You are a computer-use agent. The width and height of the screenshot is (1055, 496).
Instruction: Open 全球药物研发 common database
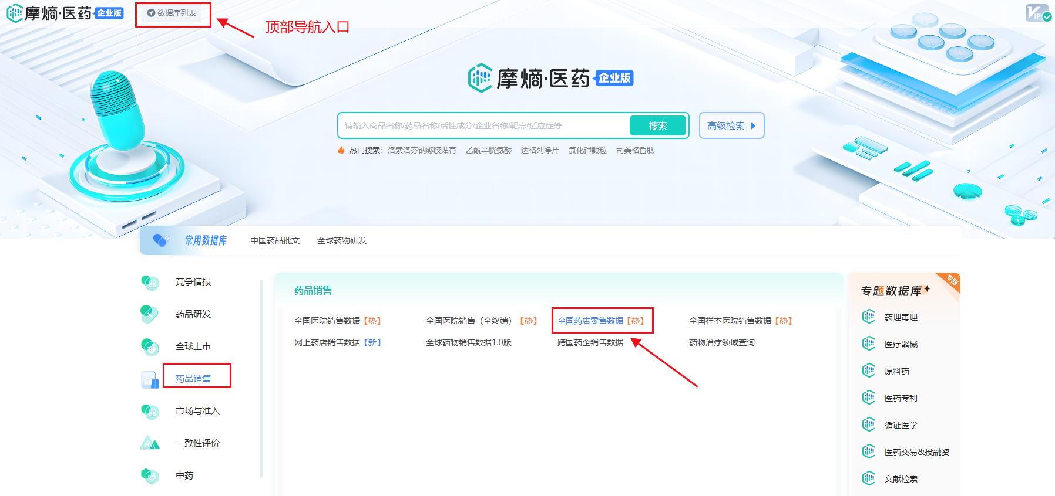point(342,240)
